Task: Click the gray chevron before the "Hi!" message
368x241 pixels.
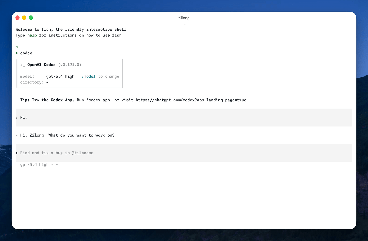Action: tap(17, 118)
